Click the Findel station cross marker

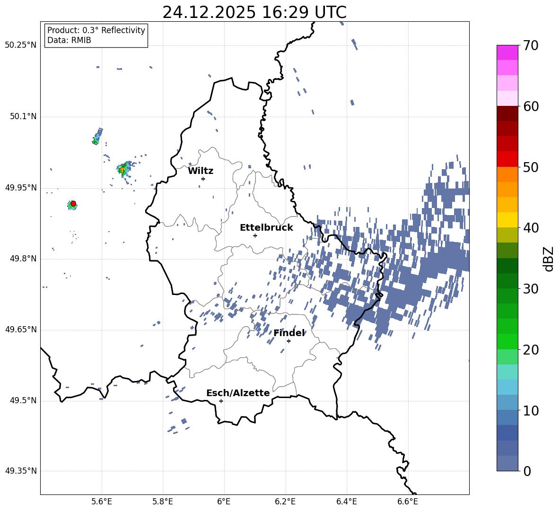(x=289, y=341)
